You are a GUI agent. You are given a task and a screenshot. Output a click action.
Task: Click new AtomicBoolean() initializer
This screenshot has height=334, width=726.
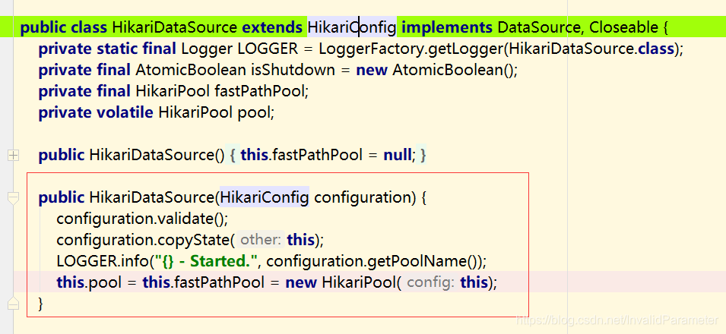coord(436,70)
